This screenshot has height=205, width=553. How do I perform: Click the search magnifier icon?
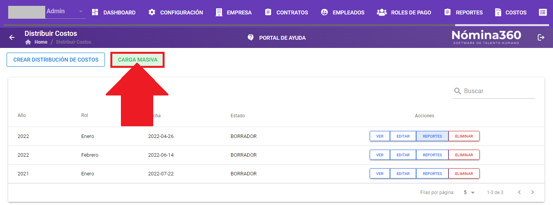(458, 91)
